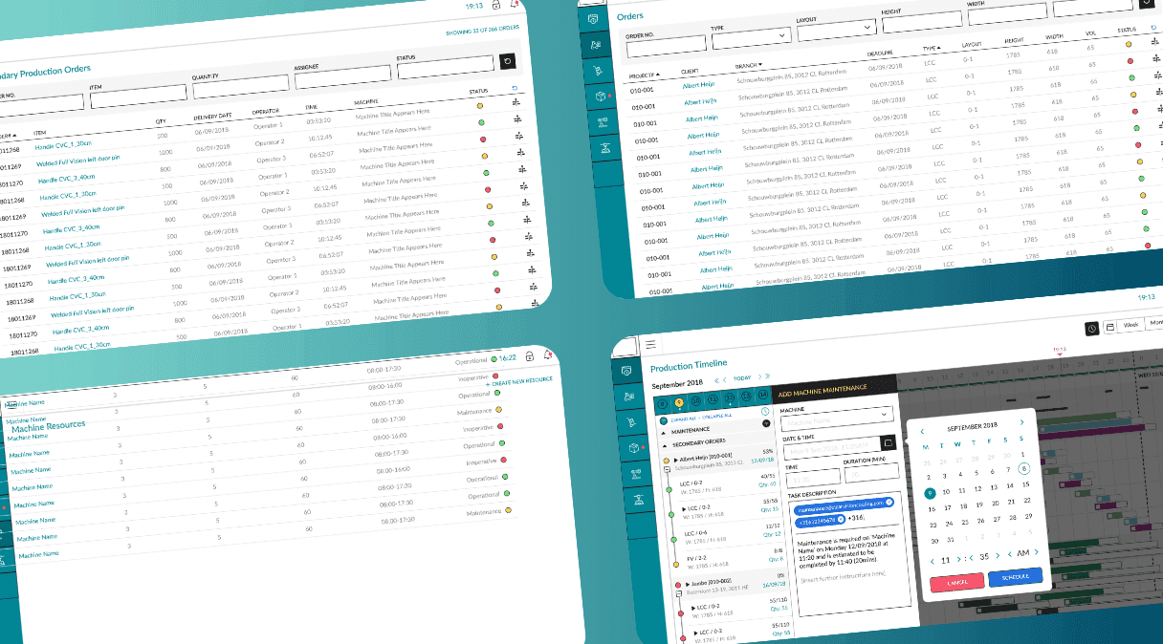Screen dimensions: 1163x644
Task: Select day 9 in the date strip
Action: click(x=678, y=402)
